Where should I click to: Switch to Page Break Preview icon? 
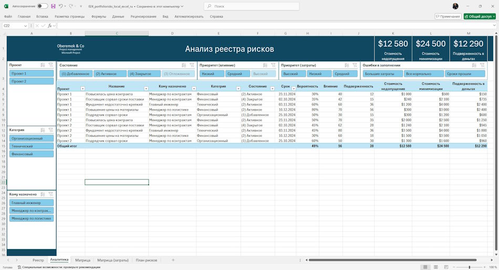(x=446, y=267)
